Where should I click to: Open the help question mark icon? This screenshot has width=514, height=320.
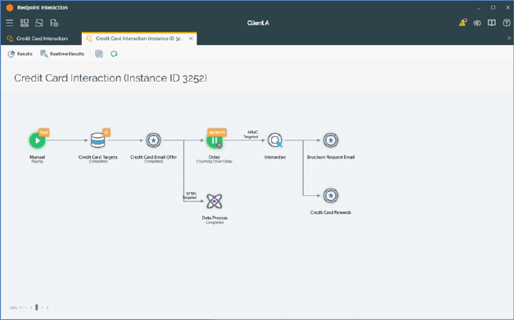(x=507, y=23)
